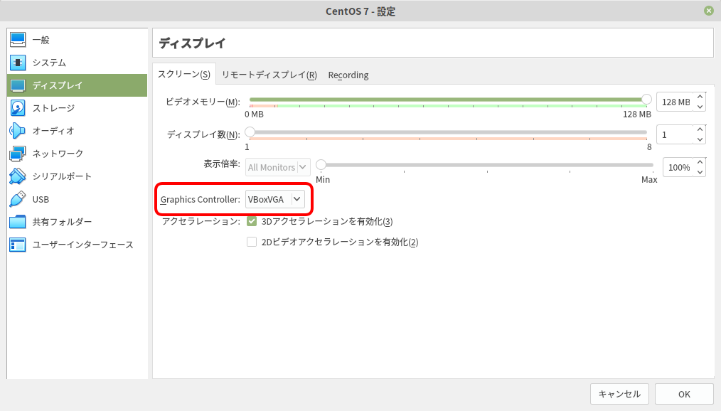Screen dimensions: 721x411
Task: Confirm settings with the OK button
Action: (x=684, y=394)
